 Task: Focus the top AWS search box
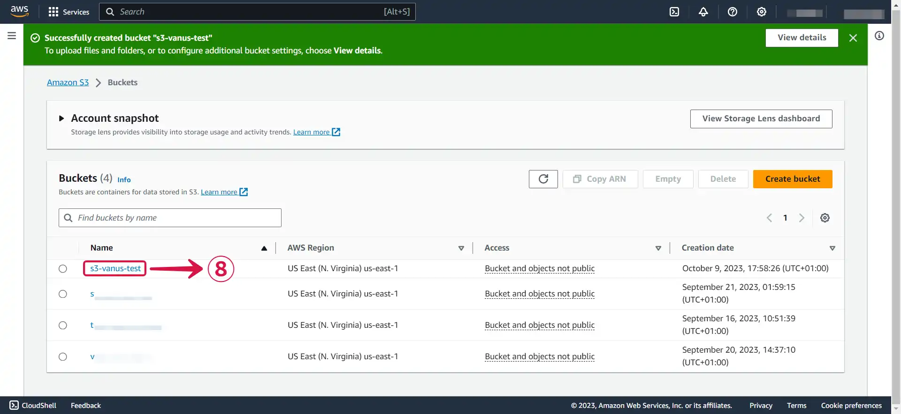tap(257, 12)
